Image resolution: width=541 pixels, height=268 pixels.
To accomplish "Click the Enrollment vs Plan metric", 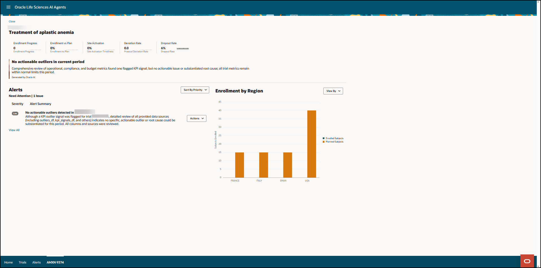I will pyautogui.click(x=64, y=47).
